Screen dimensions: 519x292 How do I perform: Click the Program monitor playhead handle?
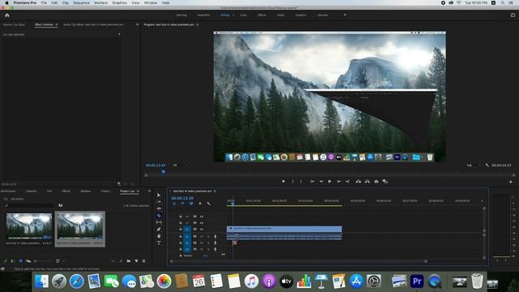(x=164, y=172)
